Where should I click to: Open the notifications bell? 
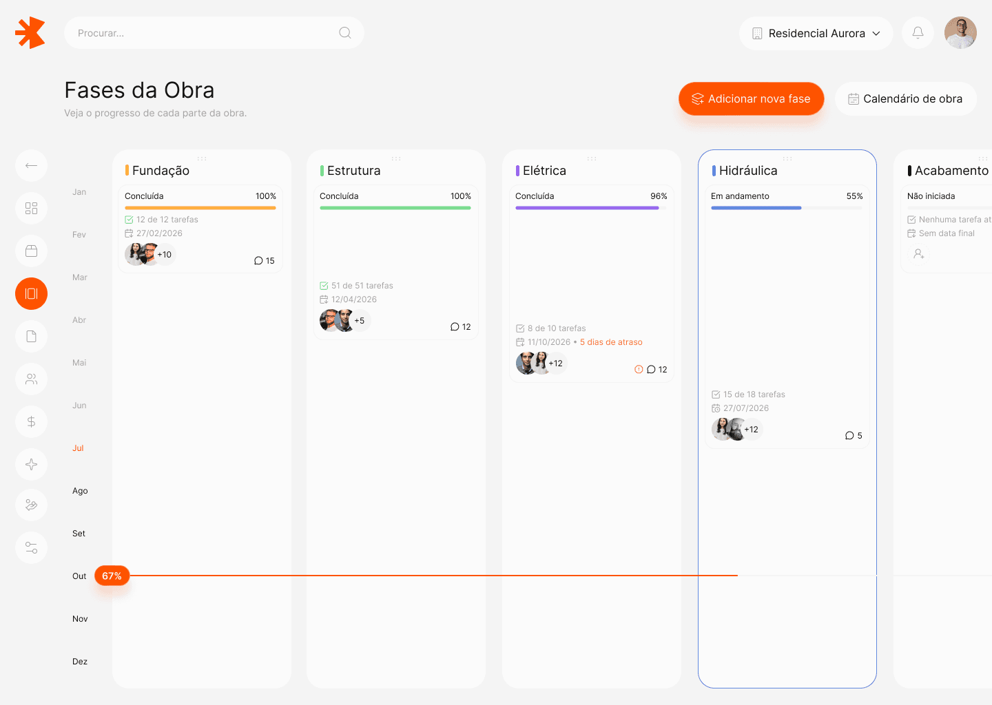pyautogui.click(x=918, y=32)
